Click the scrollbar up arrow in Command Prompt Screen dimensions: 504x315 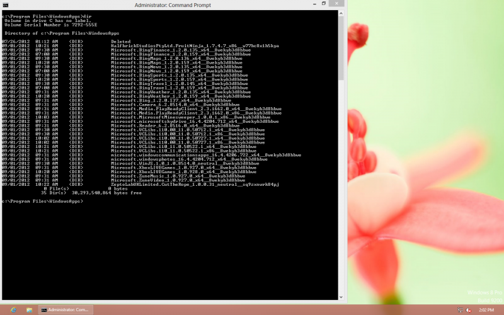coord(341,13)
